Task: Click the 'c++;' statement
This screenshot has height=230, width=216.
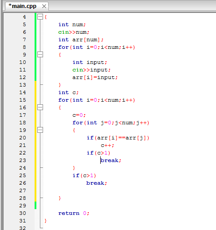Action: [107, 145]
